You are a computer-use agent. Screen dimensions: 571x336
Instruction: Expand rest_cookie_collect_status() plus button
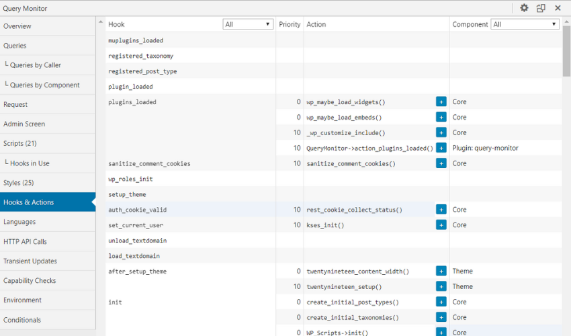[x=441, y=210]
